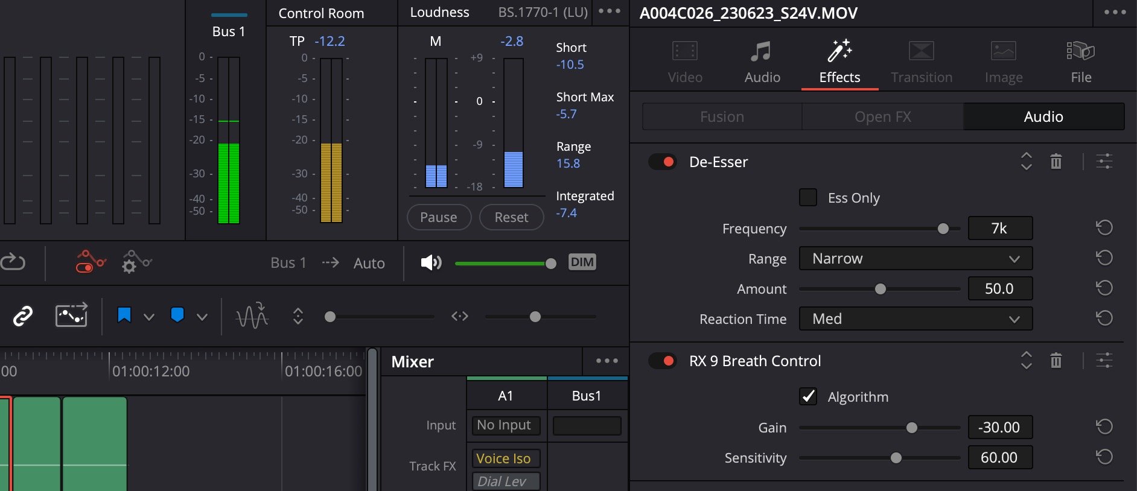Viewport: 1137px width, 491px height.
Task: Reset the De-Esser Range parameter
Action: [1104, 258]
